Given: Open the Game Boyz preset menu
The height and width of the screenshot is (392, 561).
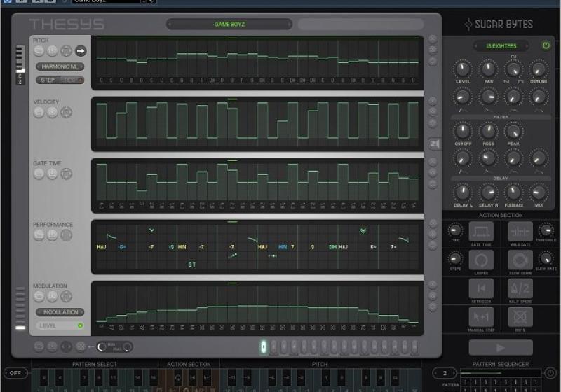Looking at the screenshot, I should click(x=229, y=24).
